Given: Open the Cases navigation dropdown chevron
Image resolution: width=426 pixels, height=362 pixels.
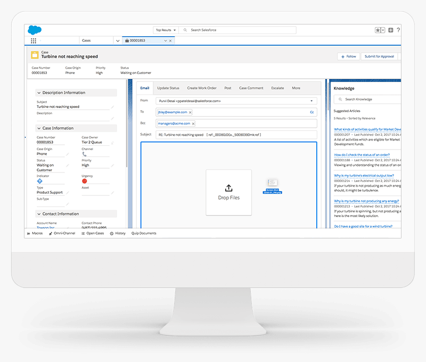Looking at the screenshot, I should click(118, 41).
